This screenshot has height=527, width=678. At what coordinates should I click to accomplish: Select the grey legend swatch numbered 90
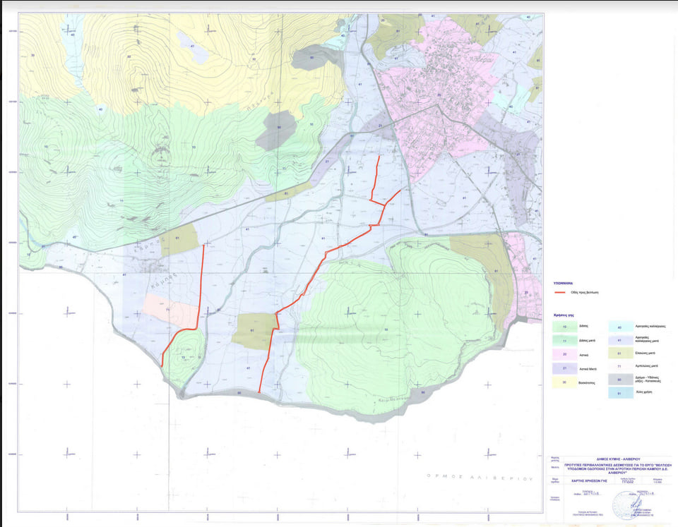coord(621,380)
